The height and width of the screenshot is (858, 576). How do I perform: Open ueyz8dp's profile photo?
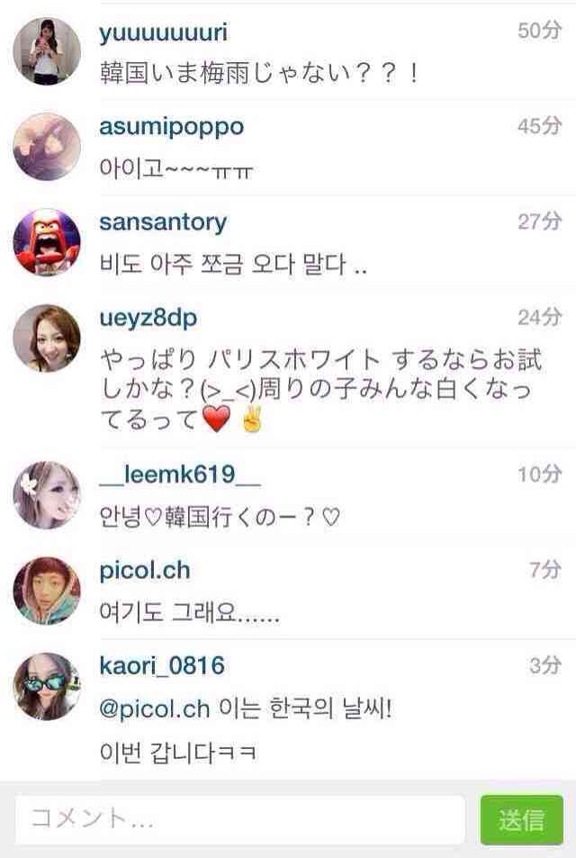(47, 339)
